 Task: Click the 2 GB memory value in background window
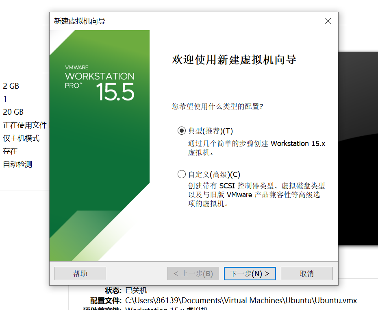(x=11, y=86)
